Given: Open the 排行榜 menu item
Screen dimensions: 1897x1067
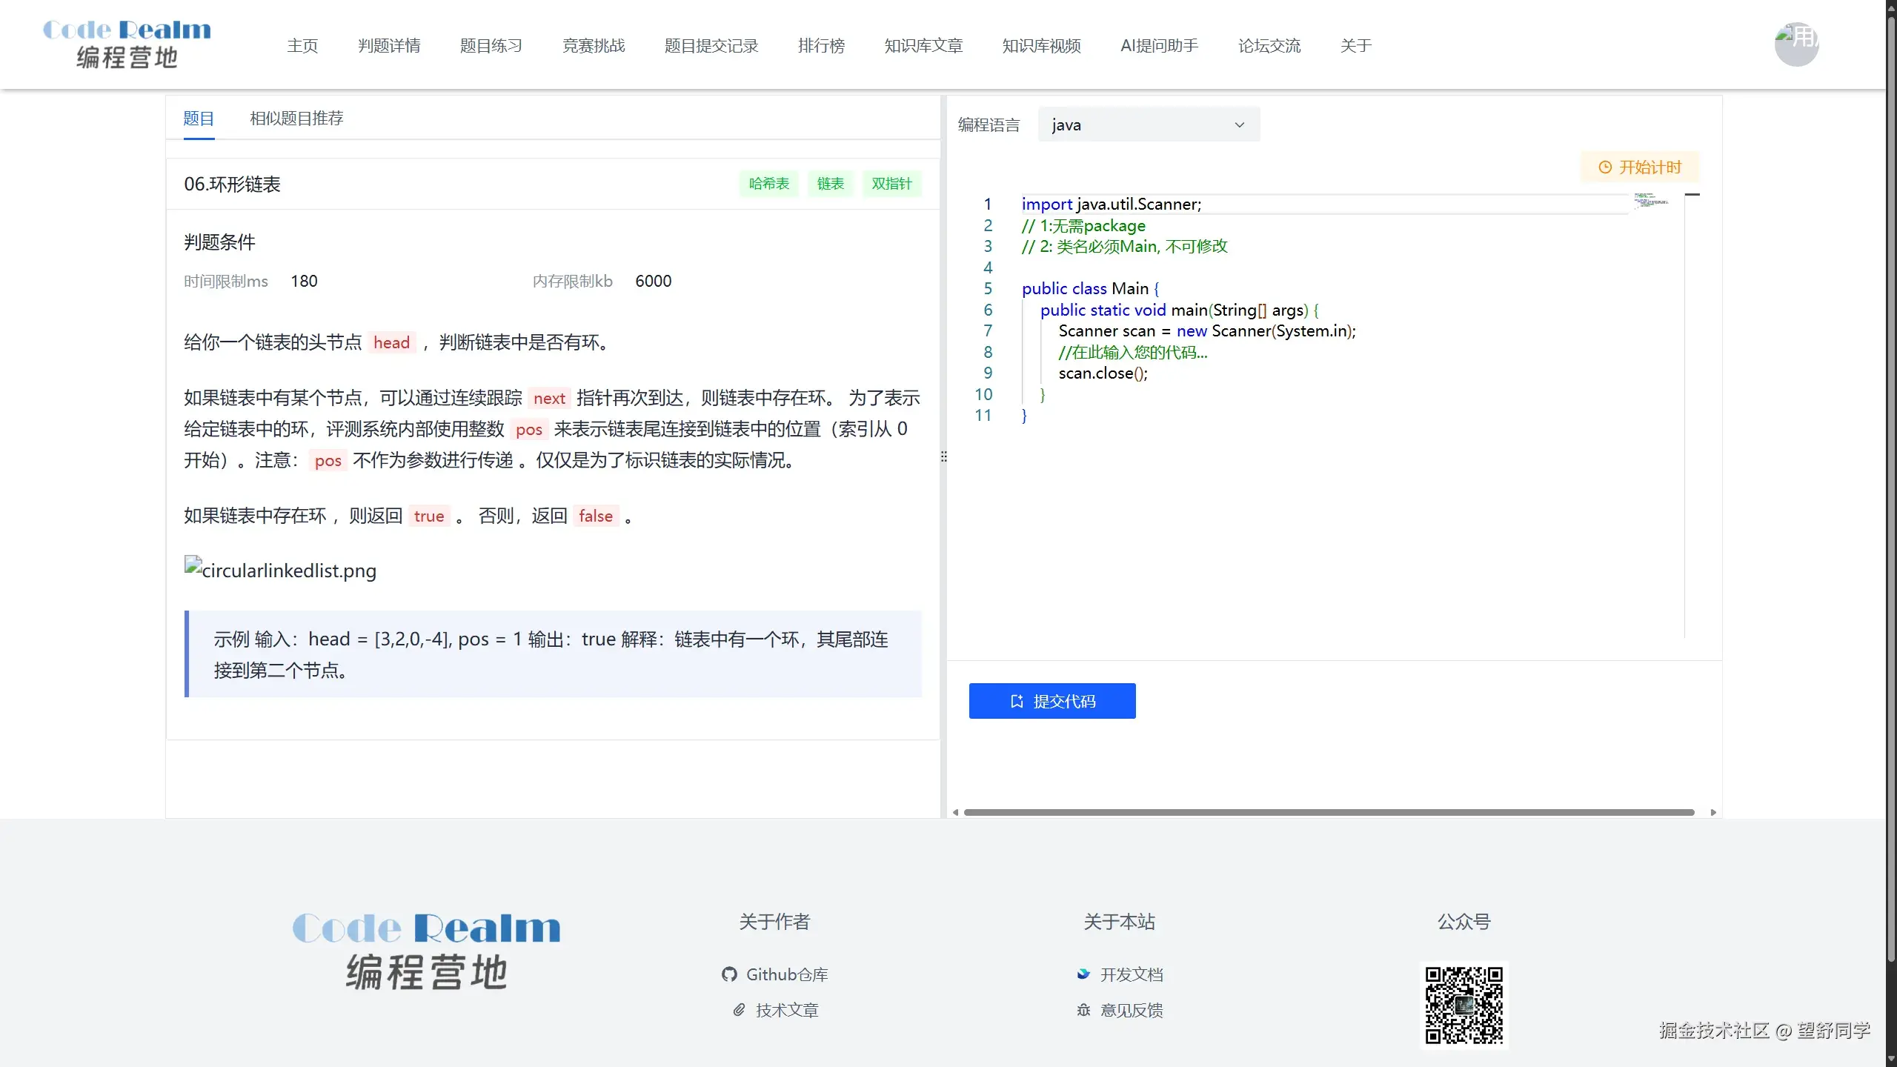Looking at the screenshot, I should coord(821,45).
